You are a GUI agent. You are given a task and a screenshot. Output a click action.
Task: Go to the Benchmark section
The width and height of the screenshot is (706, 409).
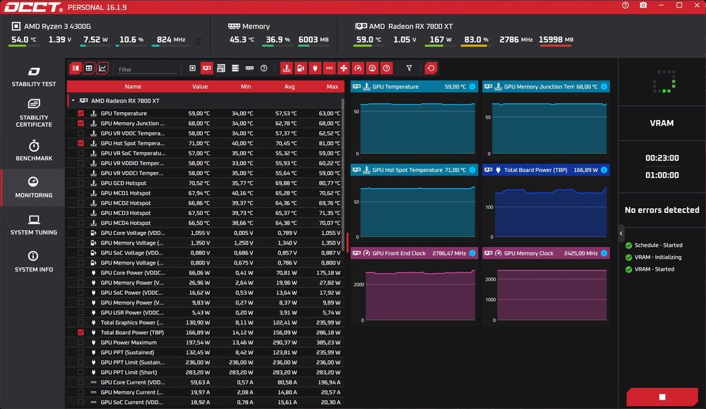pyautogui.click(x=34, y=151)
